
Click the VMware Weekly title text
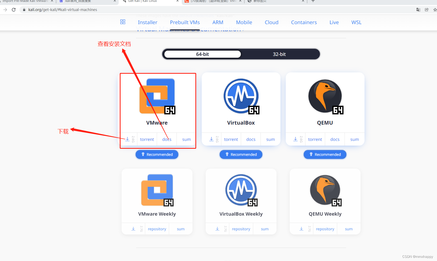point(157,214)
